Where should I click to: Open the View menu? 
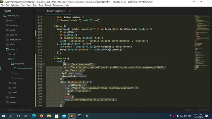pyautogui.click(x=28, y=5)
